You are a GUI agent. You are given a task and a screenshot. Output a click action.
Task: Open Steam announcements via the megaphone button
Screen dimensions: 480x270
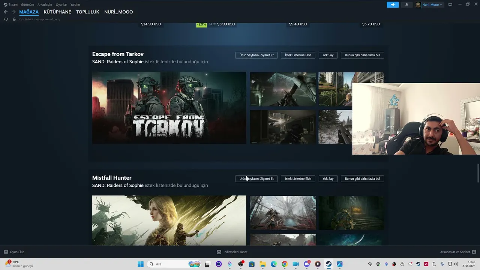click(x=393, y=4)
